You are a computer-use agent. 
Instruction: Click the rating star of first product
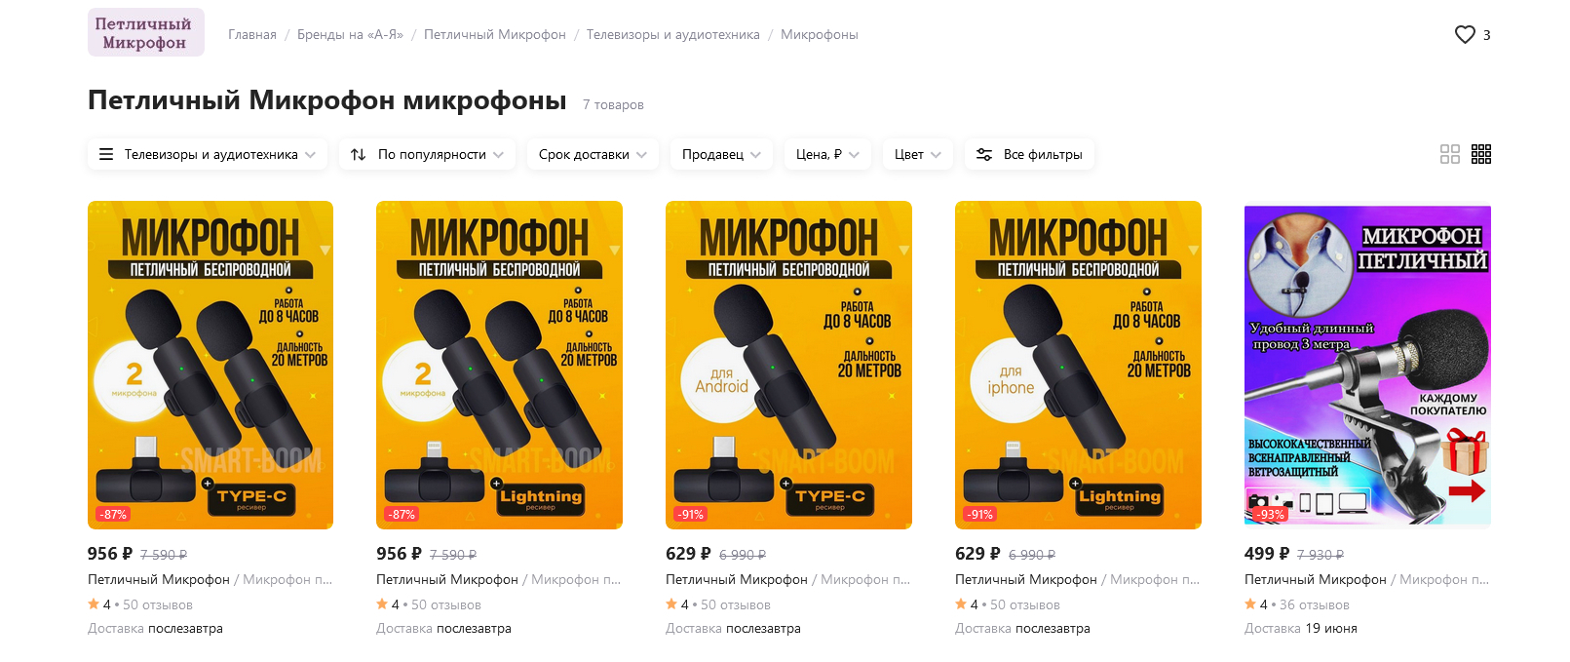coord(94,604)
